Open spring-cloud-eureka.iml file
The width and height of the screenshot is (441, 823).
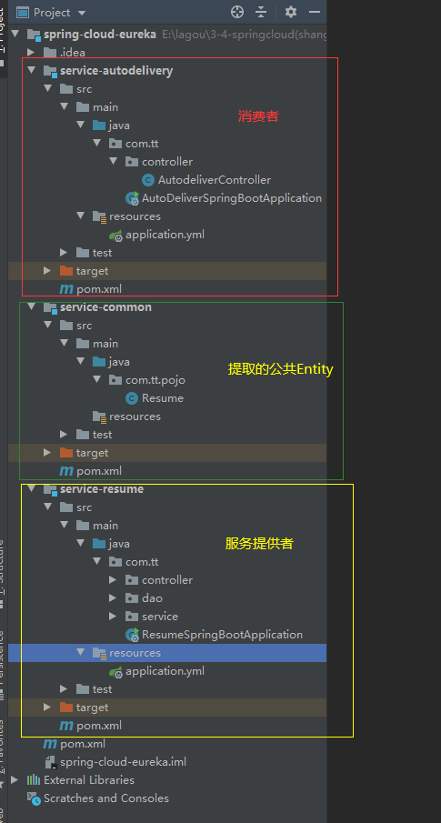pyautogui.click(x=123, y=761)
